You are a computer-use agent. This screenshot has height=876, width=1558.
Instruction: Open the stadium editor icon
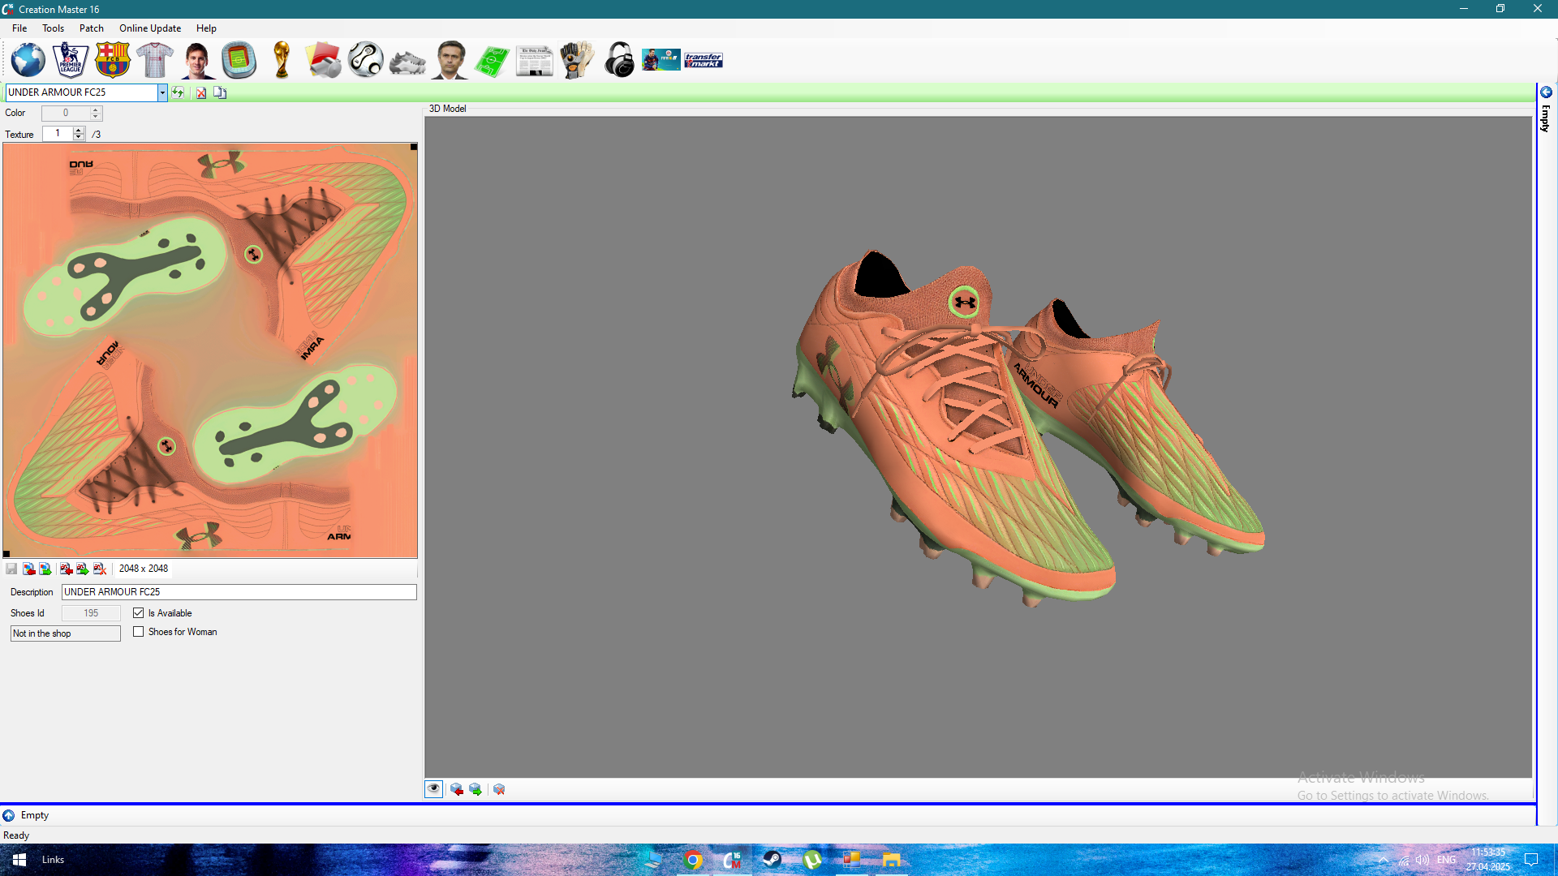pyautogui.click(x=239, y=60)
